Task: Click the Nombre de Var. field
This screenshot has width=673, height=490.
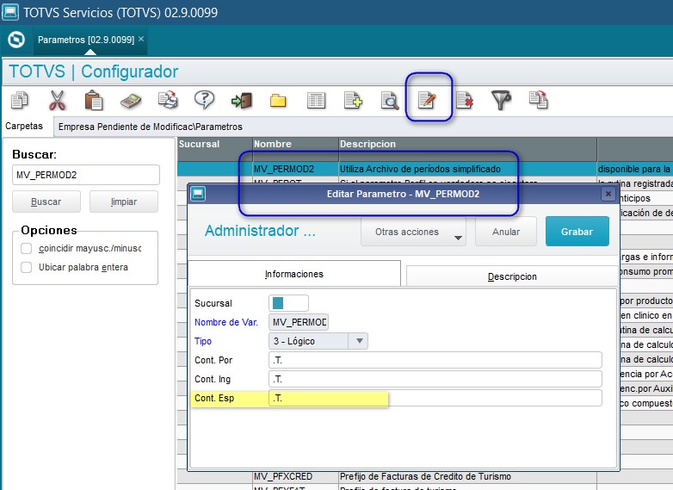Action: coord(299,322)
